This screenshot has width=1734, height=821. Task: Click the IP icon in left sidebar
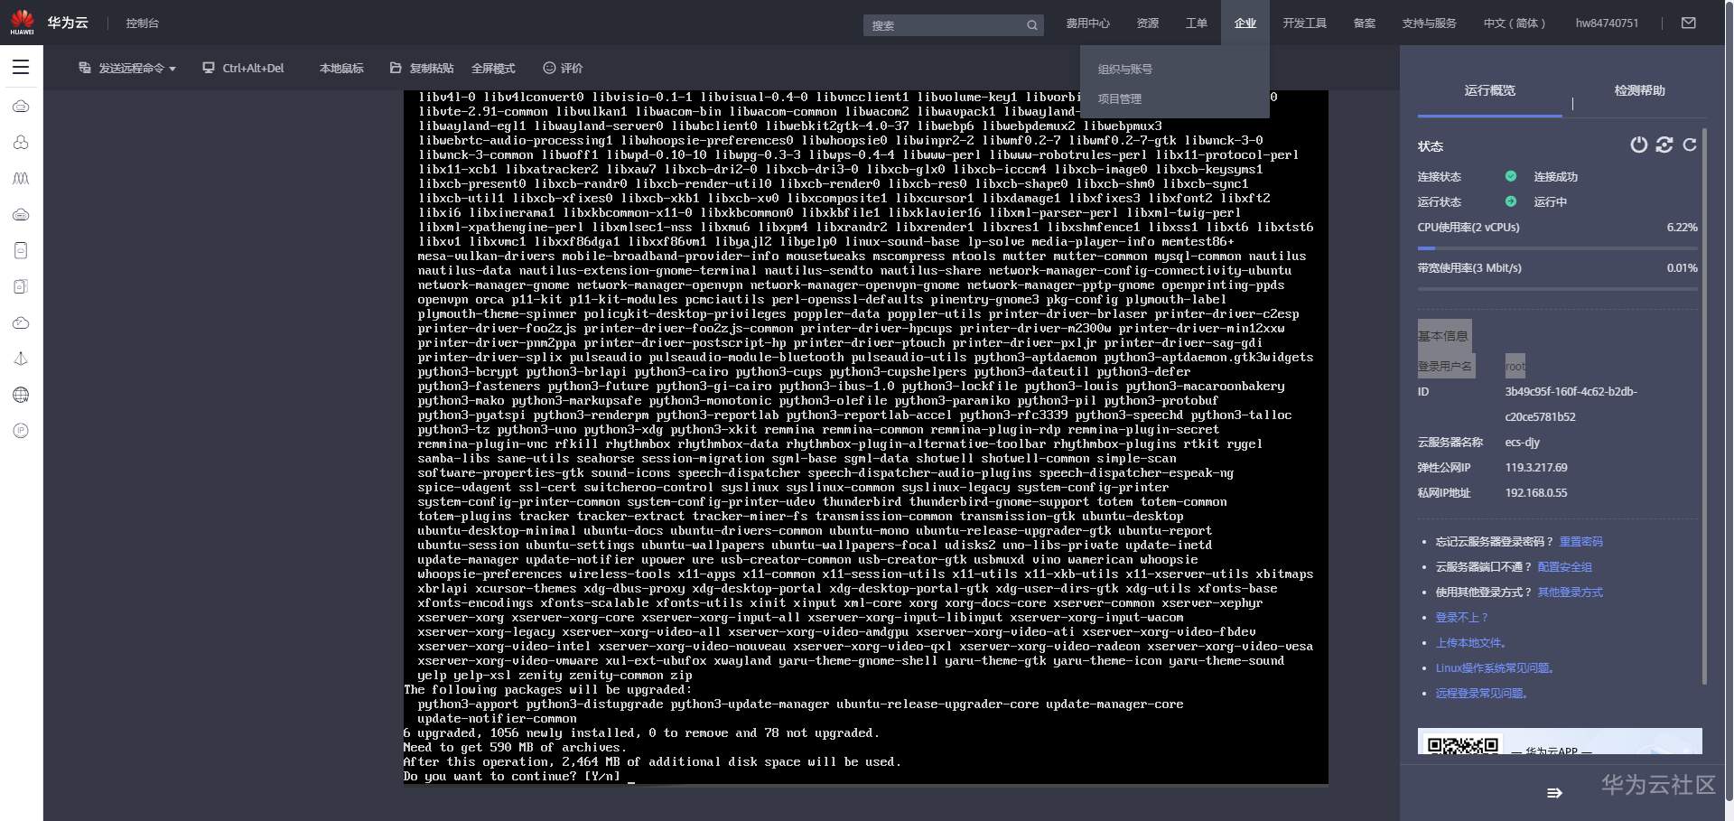click(21, 431)
